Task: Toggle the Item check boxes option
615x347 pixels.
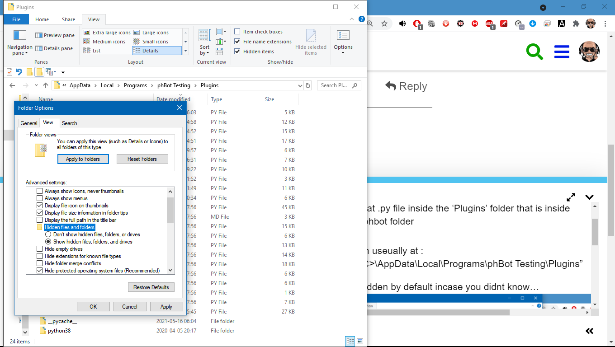Action: tap(237, 32)
